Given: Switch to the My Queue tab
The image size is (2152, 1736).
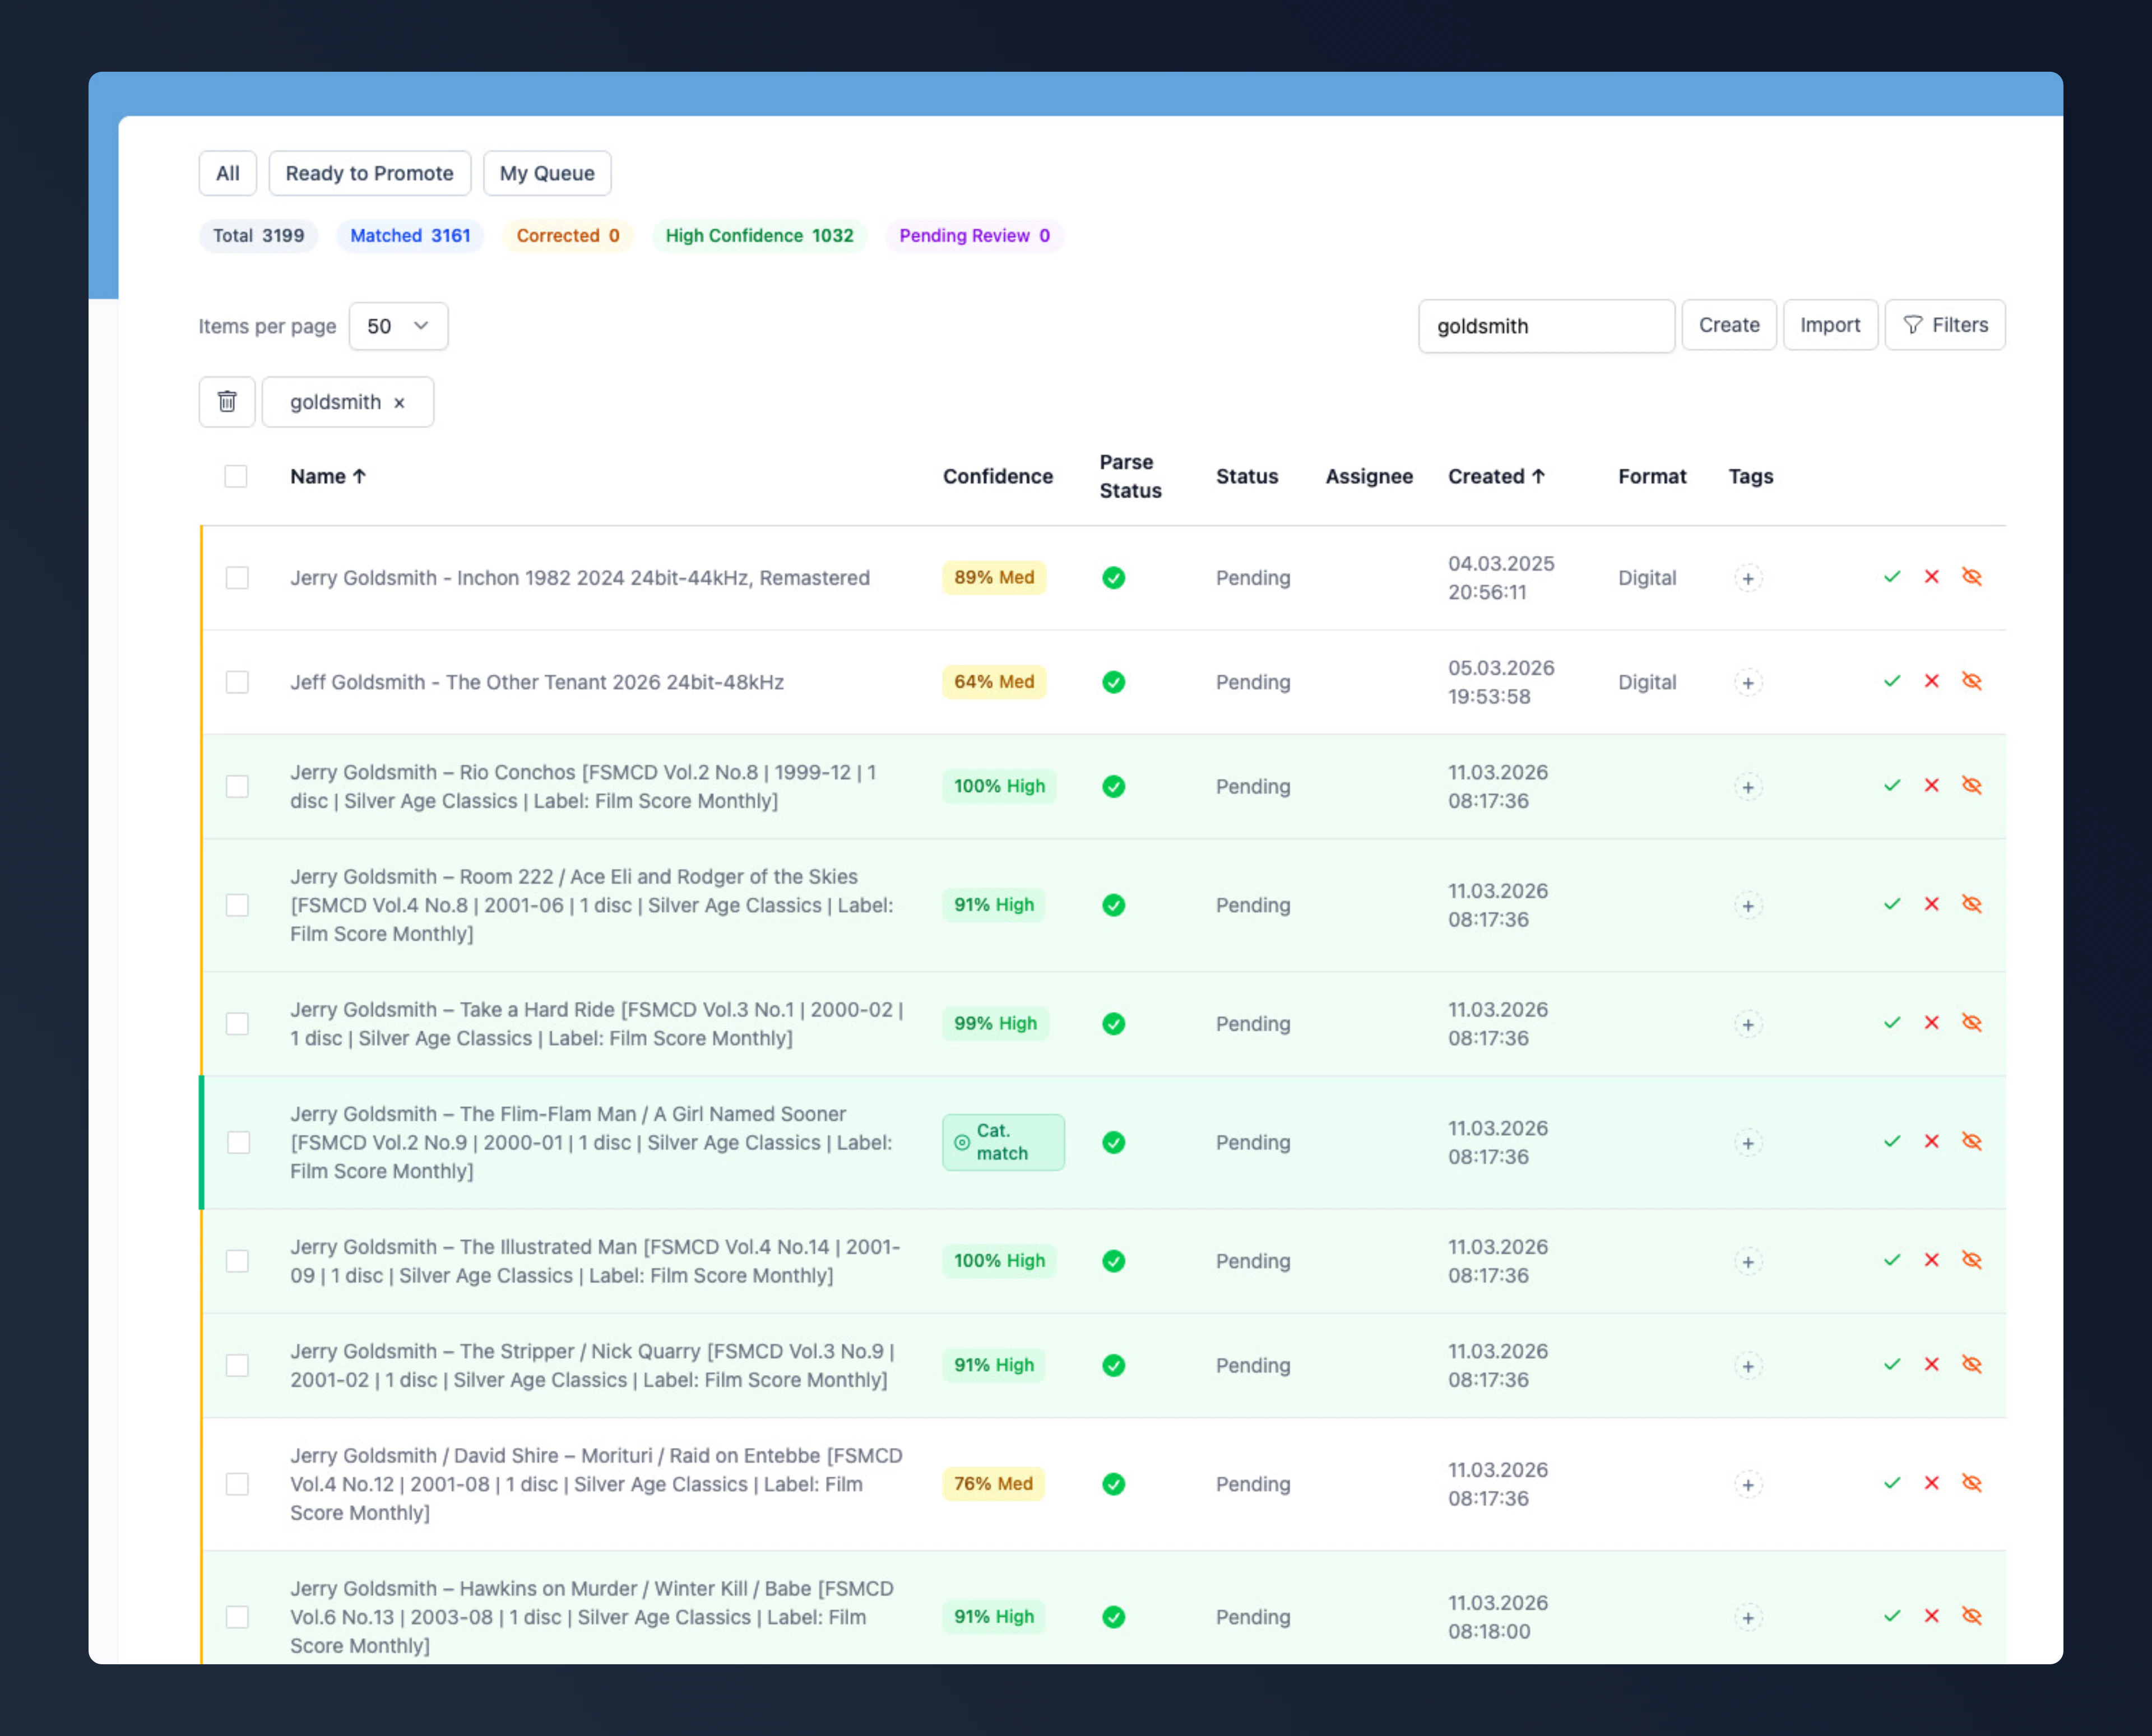Looking at the screenshot, I should coord(546,173).
